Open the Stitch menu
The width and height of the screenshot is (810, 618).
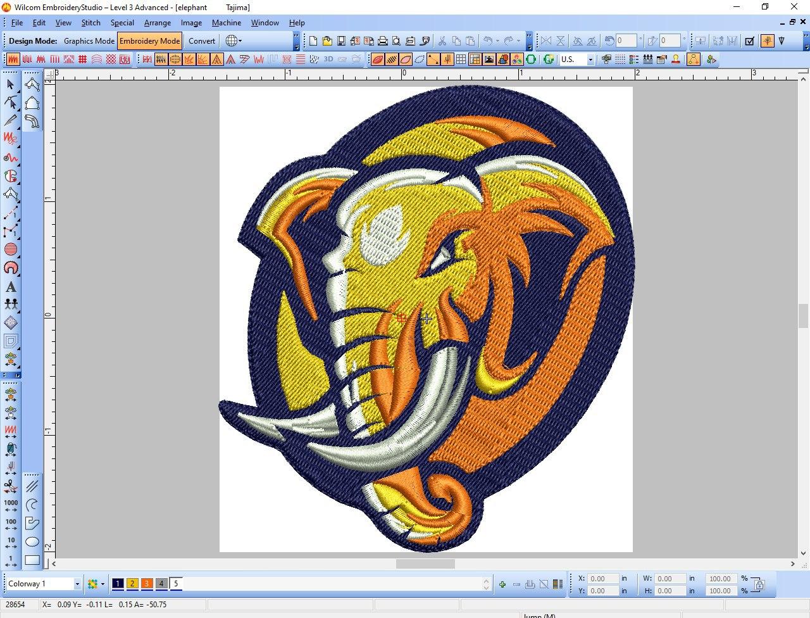(x=90, y=23)
